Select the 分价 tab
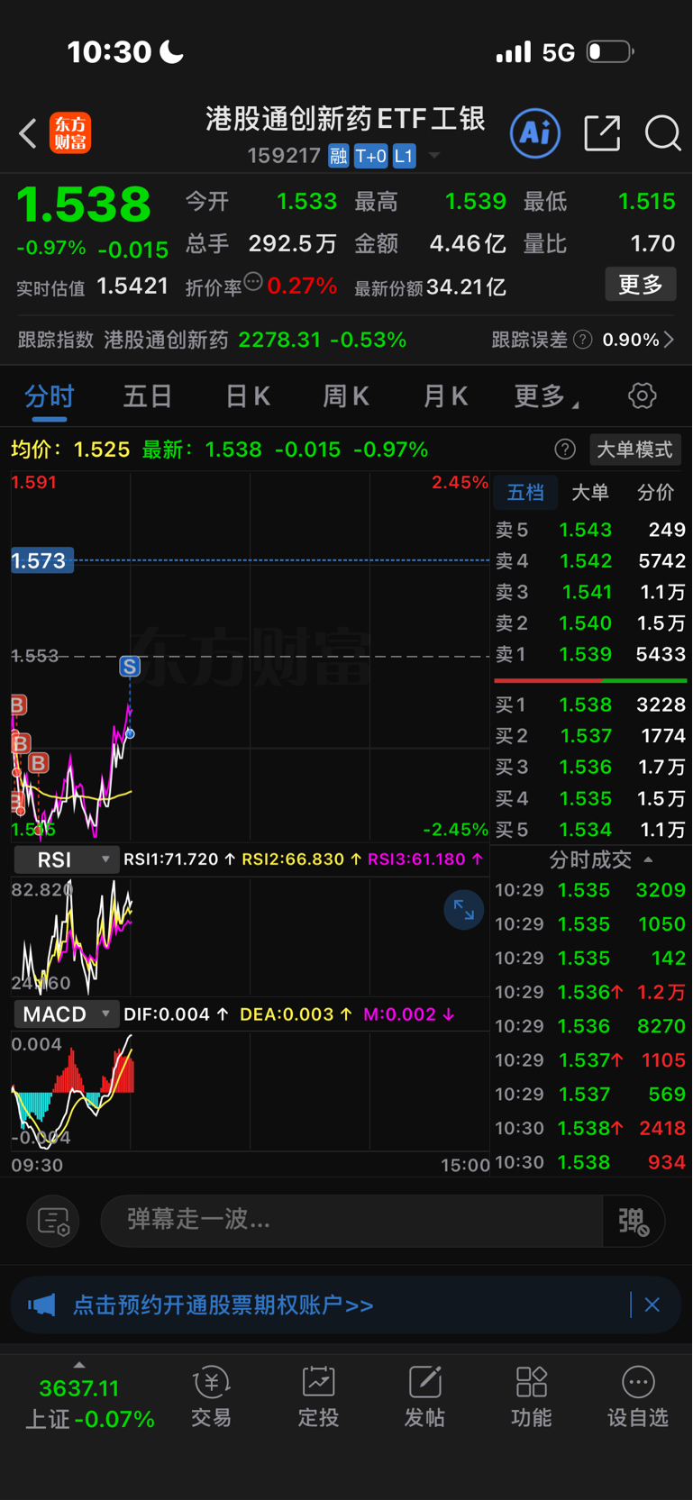 [655, 493]
